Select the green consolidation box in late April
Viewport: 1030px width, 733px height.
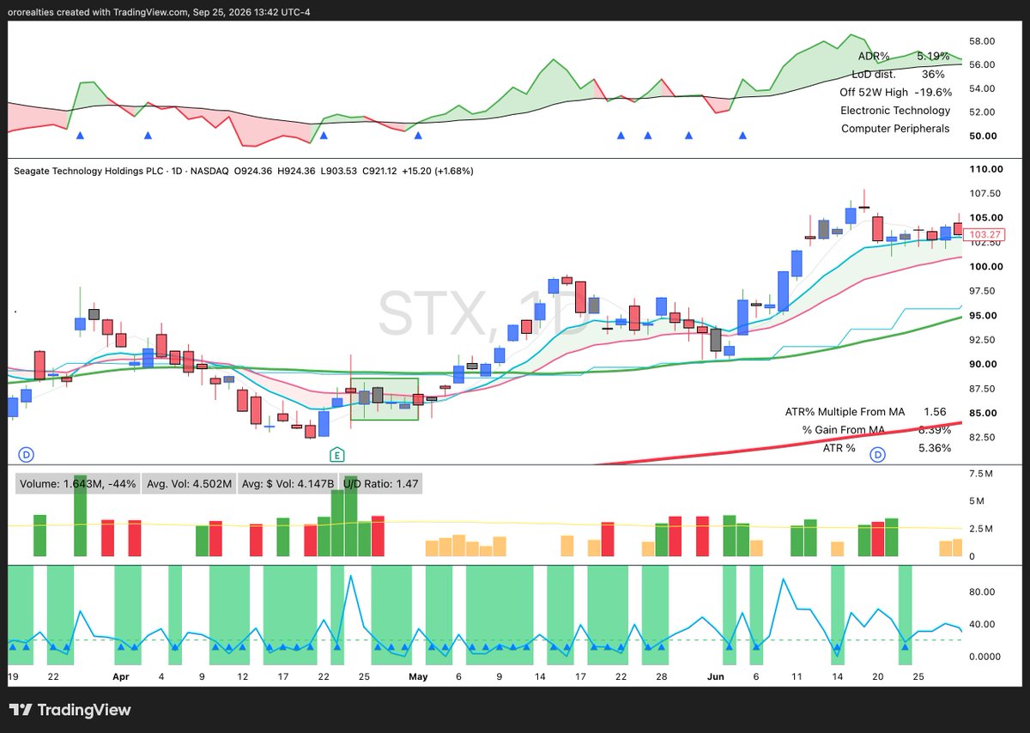(385, 399)
